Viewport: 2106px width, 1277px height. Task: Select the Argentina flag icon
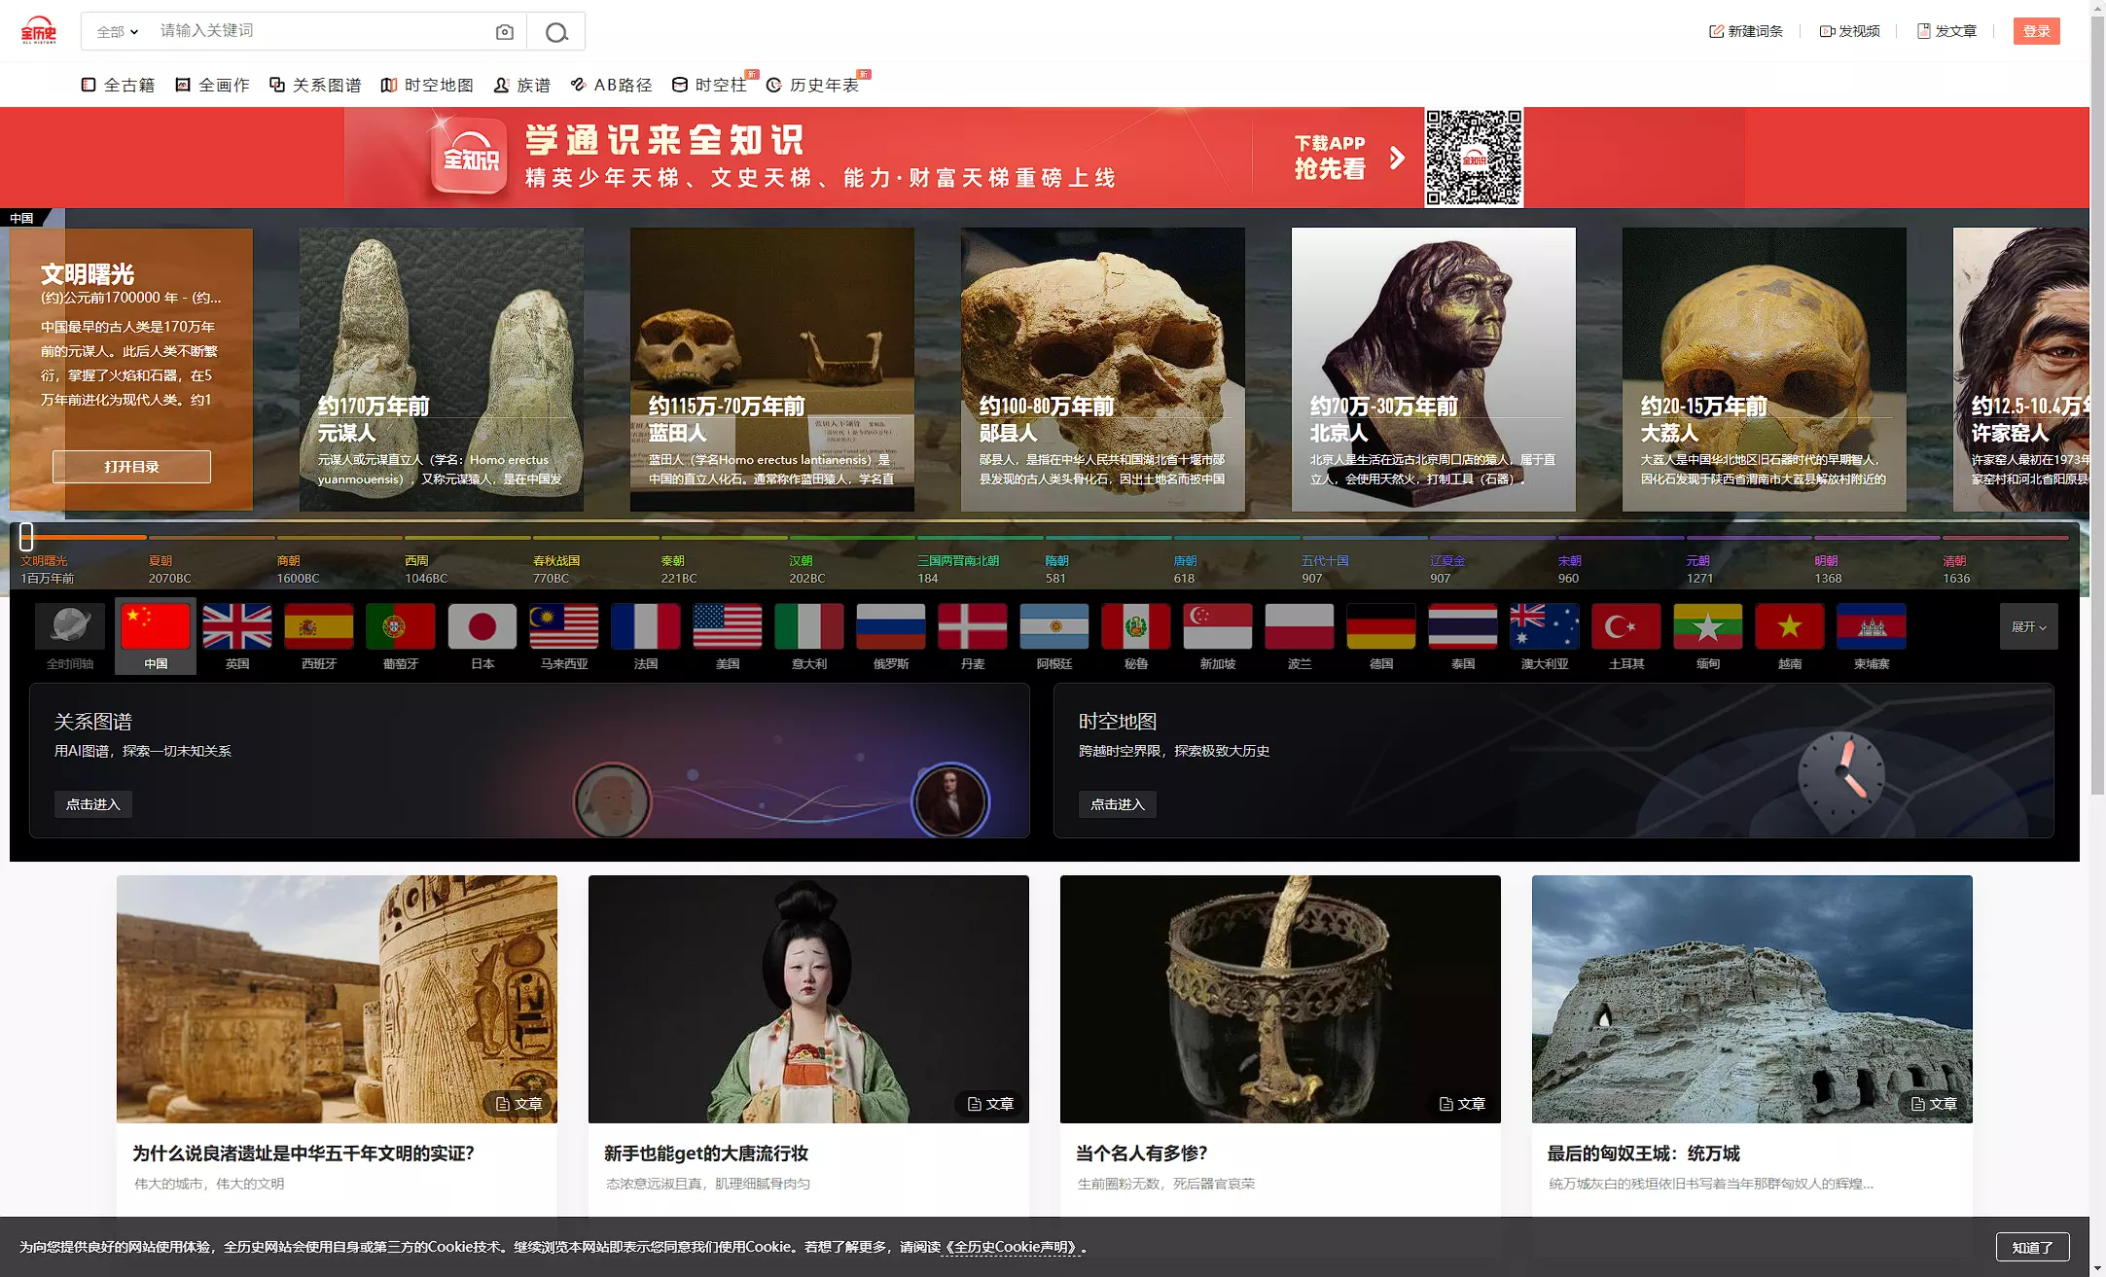click(1053, 627)
